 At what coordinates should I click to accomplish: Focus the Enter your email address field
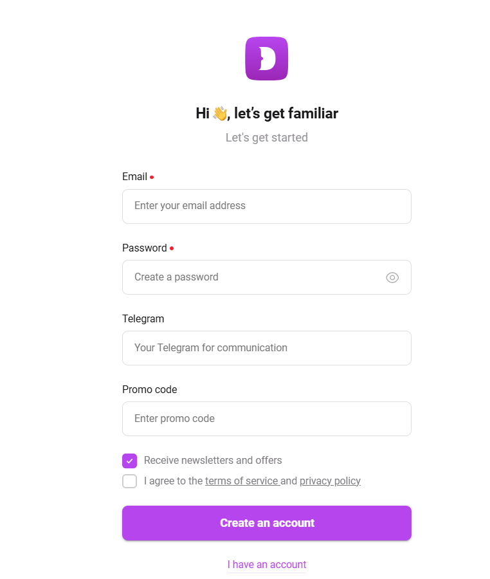coord(266,207)
